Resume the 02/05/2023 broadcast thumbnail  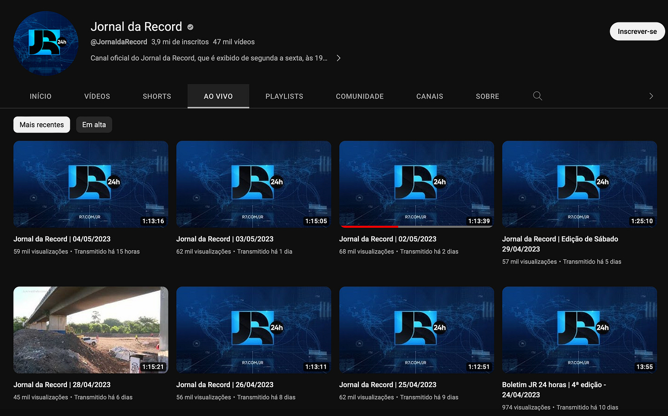pyautogui.click(x=417, y=184)
